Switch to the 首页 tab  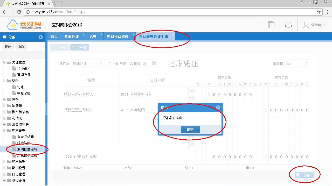(x=54, y=37)
